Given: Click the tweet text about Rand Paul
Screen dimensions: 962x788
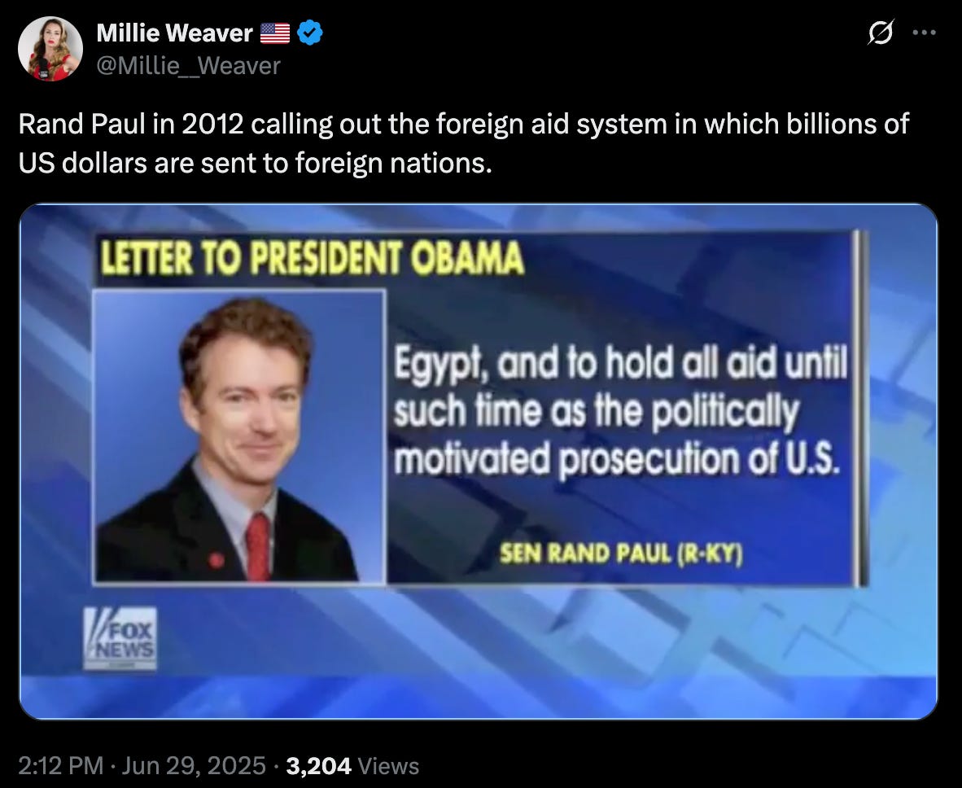Looking at the screenshot, I should [x=464, y=143].
